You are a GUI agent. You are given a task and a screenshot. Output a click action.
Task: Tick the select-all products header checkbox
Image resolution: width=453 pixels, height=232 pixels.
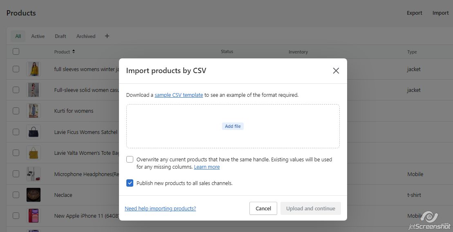16,51
